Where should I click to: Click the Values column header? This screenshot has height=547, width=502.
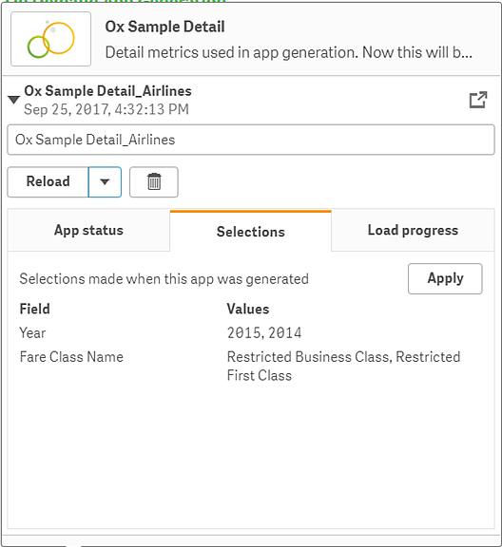(248, 309)
